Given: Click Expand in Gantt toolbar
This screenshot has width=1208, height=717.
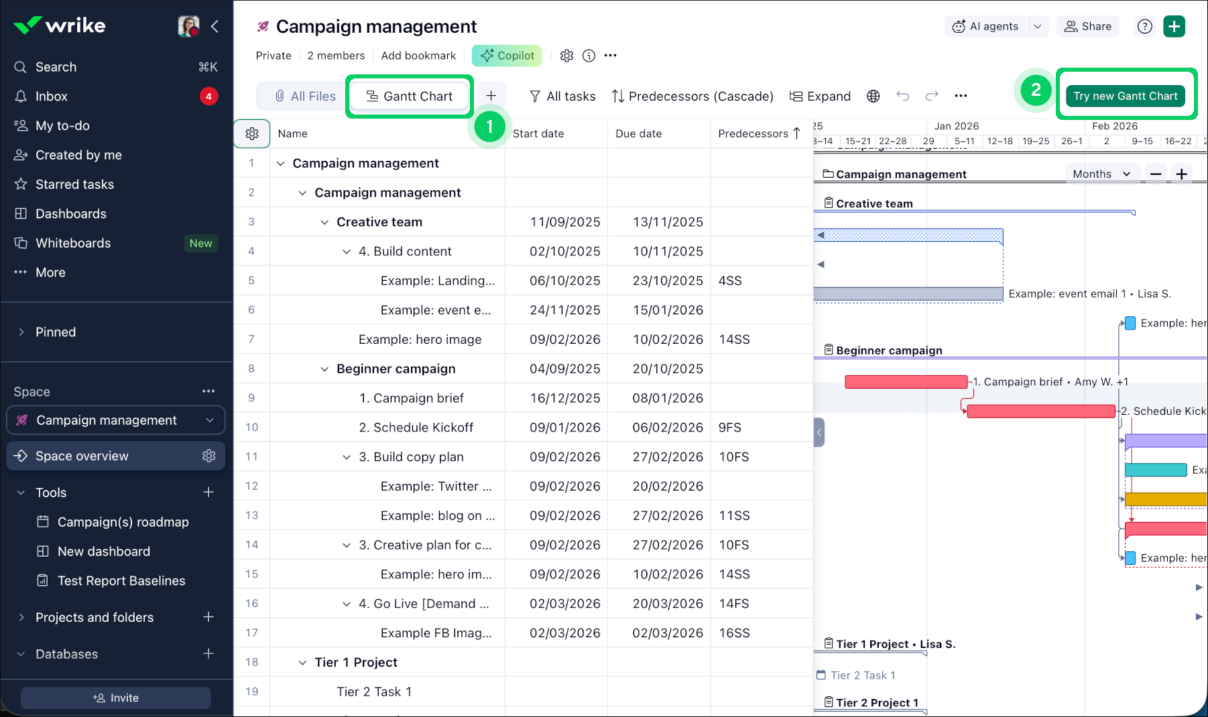Looking at the screenshot, I should coord(820,96).
